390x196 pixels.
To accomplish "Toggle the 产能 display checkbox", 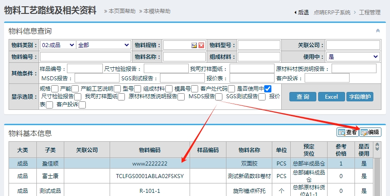I will 75,89.
